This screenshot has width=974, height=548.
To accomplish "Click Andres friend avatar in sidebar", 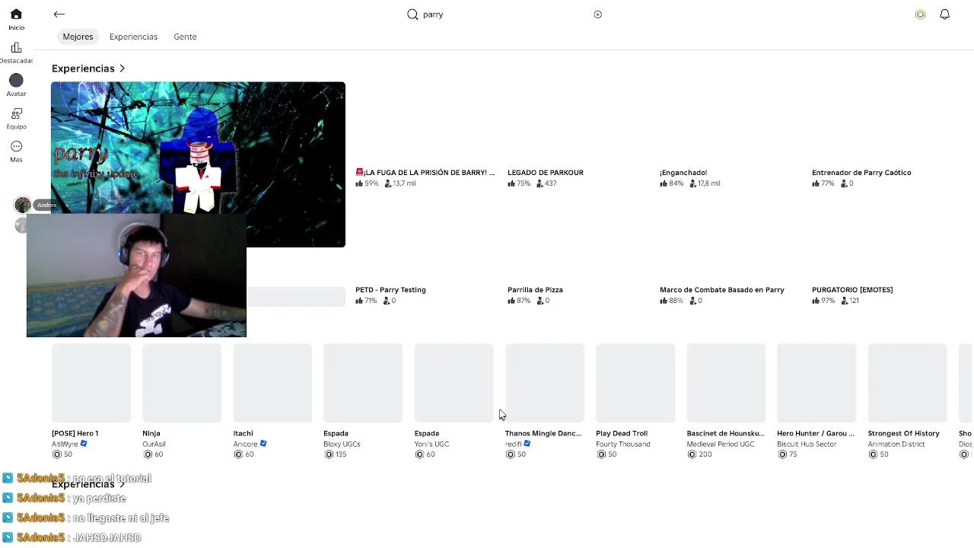I will [x=23, y=205].
